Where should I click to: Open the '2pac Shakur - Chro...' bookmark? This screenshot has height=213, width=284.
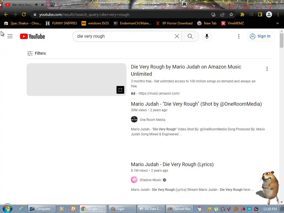23,23
